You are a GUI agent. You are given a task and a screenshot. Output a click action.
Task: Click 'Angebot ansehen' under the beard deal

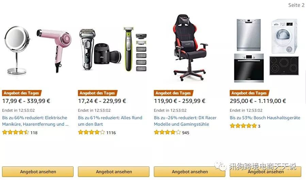pyautogui.click(x=114, y=172)
